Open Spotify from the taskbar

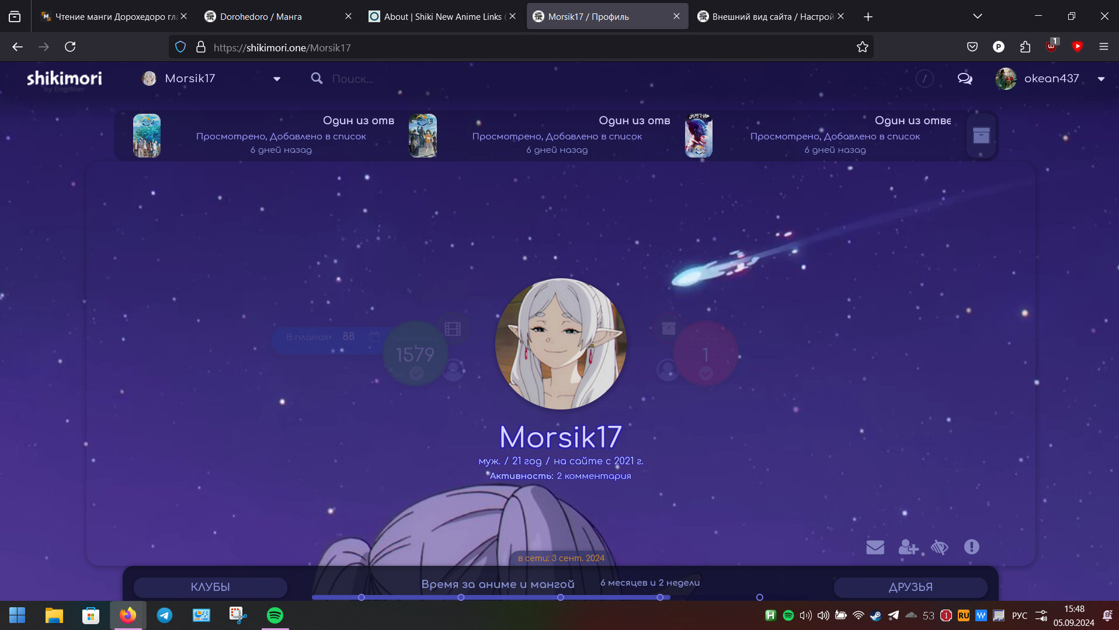click(x=274, y=615)
